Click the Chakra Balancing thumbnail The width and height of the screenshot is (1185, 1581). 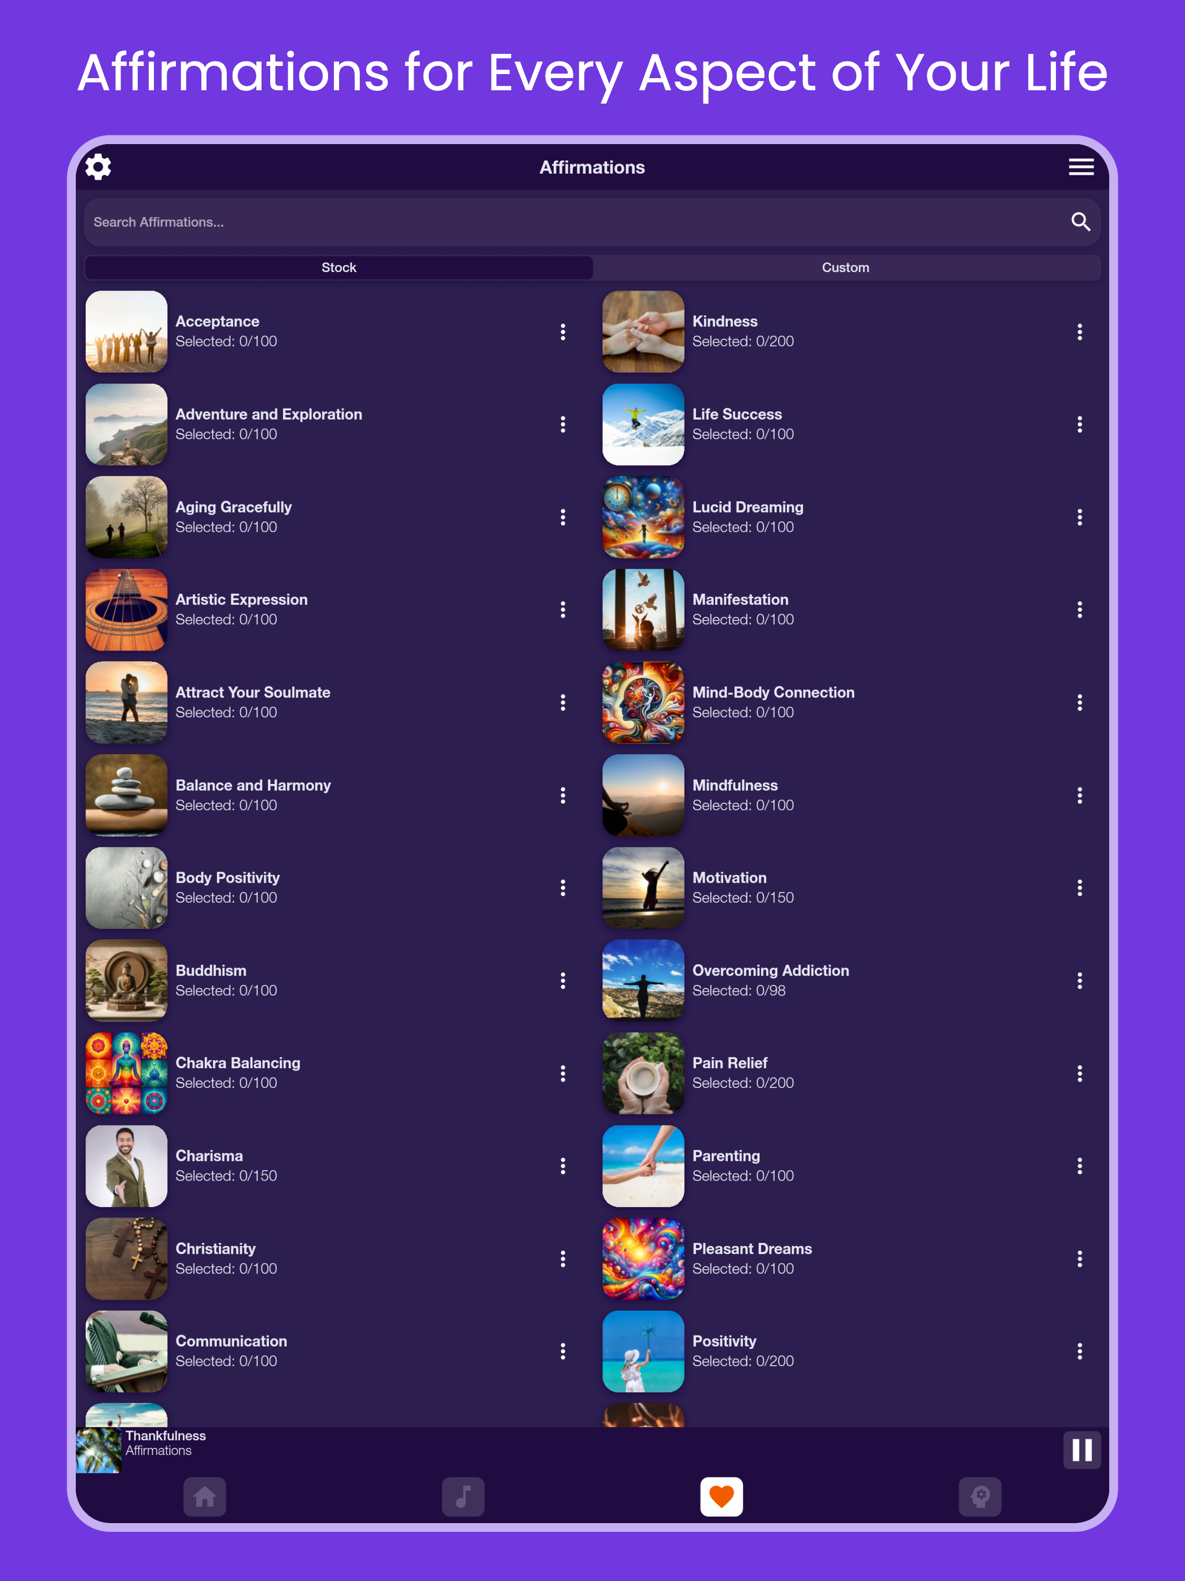tap(127, 1073)
